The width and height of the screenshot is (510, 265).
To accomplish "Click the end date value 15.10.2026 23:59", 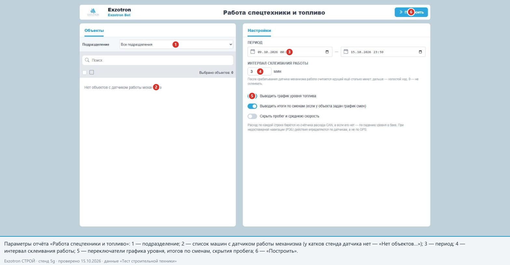I will pyautogui.click(x=367, y=52).
